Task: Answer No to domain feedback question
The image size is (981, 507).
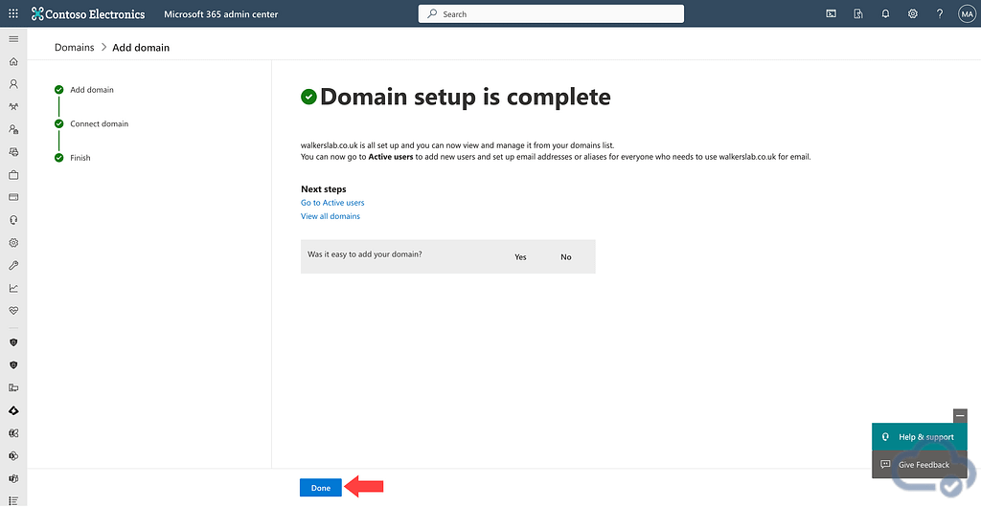Action: point(565,257)
